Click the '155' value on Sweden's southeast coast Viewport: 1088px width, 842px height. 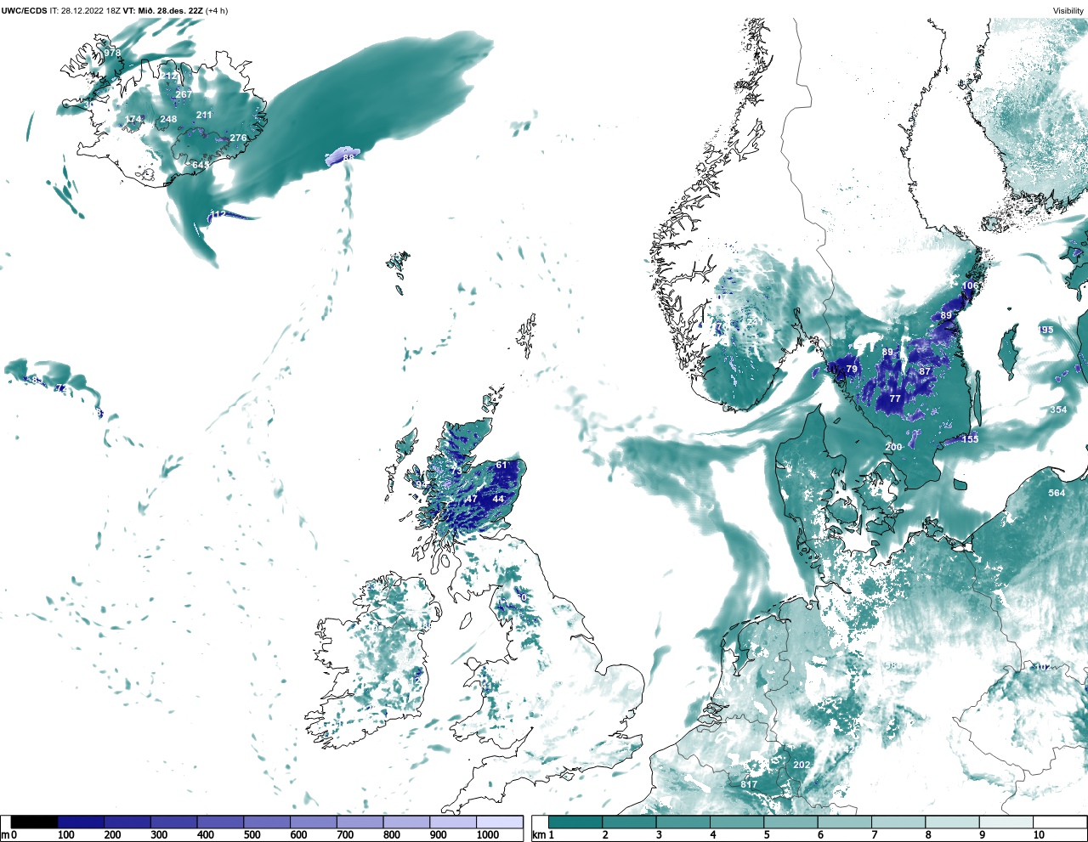970,439
